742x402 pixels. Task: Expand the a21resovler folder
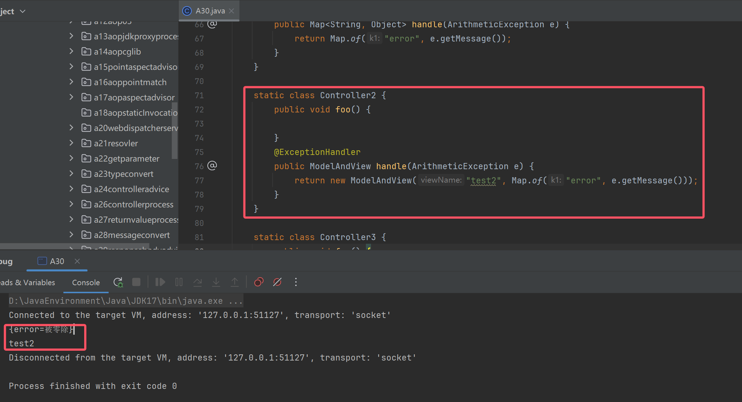(71, 143)
